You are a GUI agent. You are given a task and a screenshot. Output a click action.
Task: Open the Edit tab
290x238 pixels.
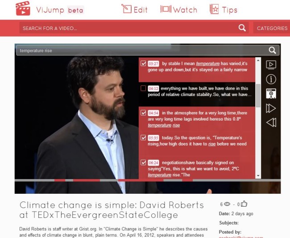[x=134, y=9]
